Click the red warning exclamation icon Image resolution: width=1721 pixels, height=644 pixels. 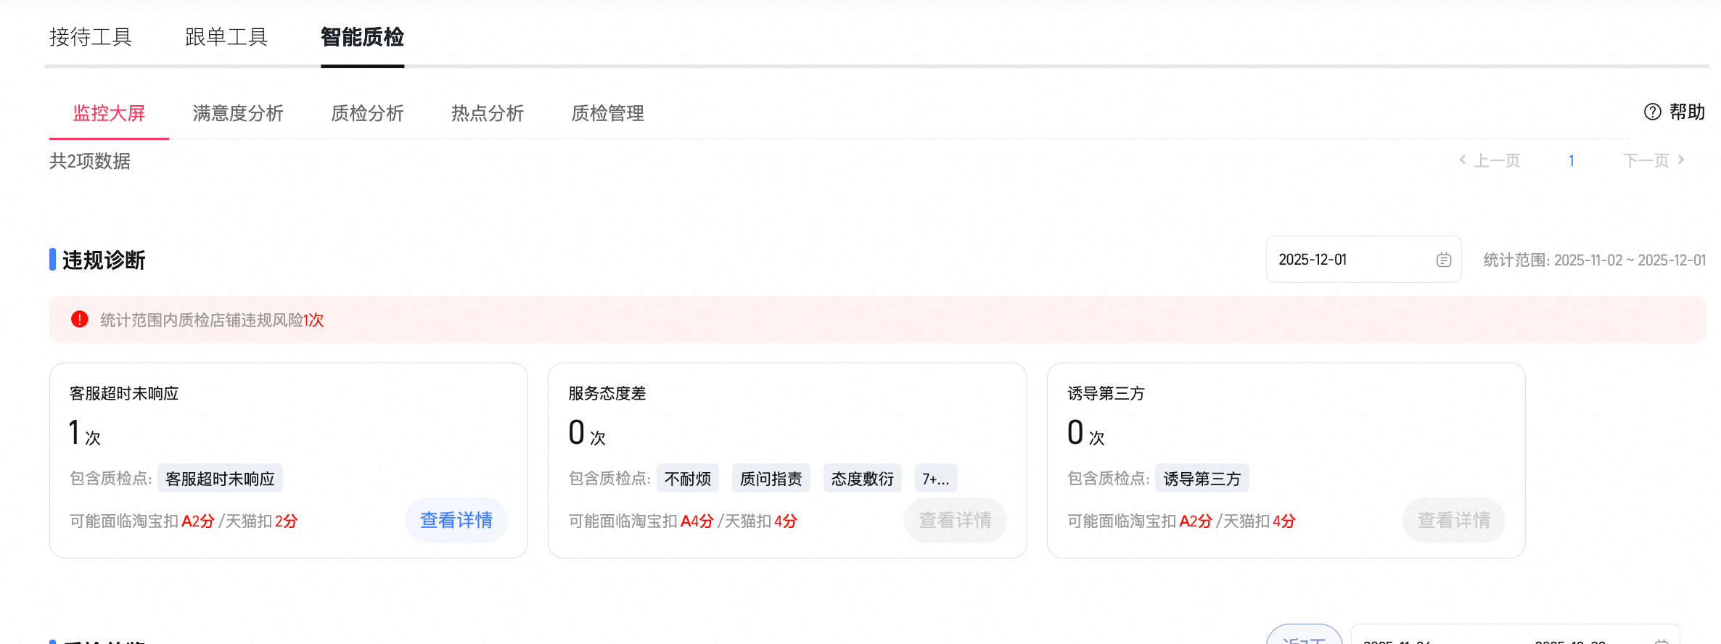(x=80, y=320)
